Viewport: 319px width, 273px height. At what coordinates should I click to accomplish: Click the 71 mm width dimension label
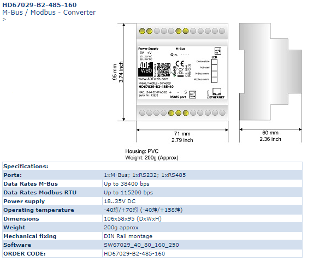click(x=182, y=134)
